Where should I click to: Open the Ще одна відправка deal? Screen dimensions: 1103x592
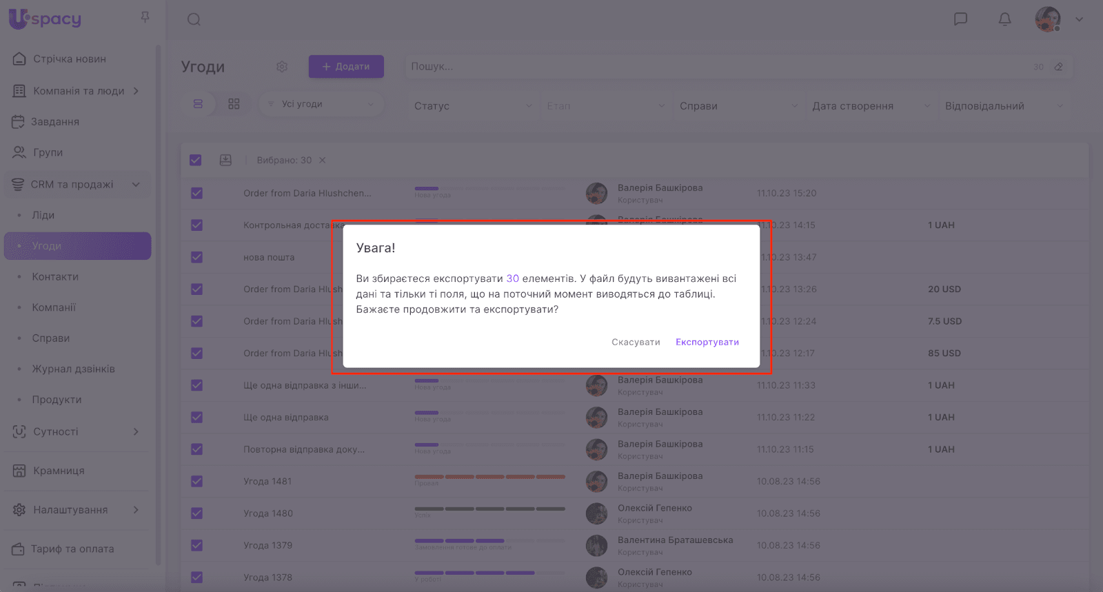point(286,418)
